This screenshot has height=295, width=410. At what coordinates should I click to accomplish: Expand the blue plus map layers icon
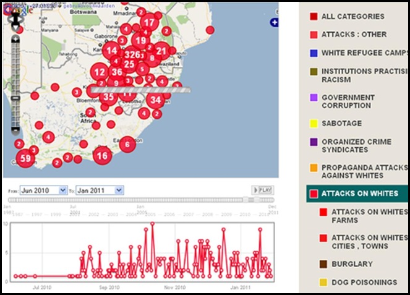(x=275, y=23)
